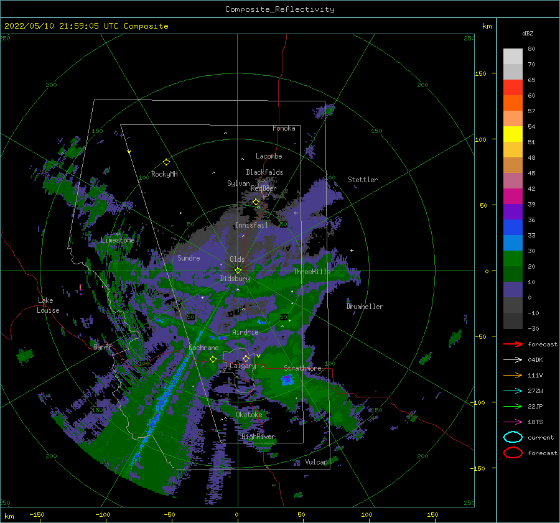Click the Okotoks city label
Screen dimensions: 560x523
pos(249,415)
